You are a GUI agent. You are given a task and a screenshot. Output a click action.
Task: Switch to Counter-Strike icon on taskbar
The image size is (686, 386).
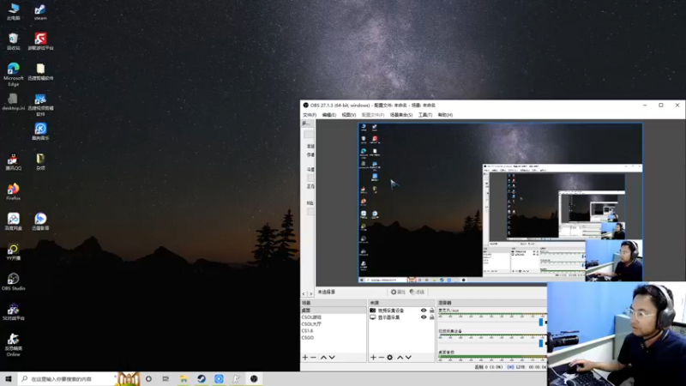click(x=237, y=379)
